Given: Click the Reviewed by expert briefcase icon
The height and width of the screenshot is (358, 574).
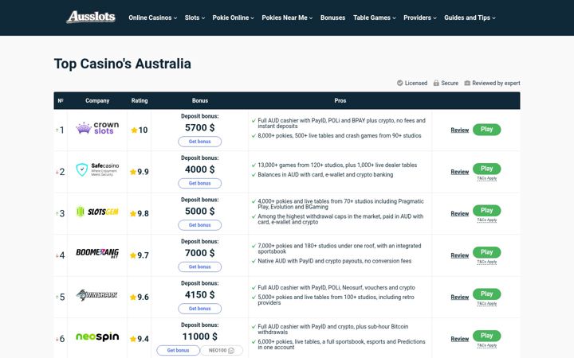Looking at the screenshot, I should [467, 83].
